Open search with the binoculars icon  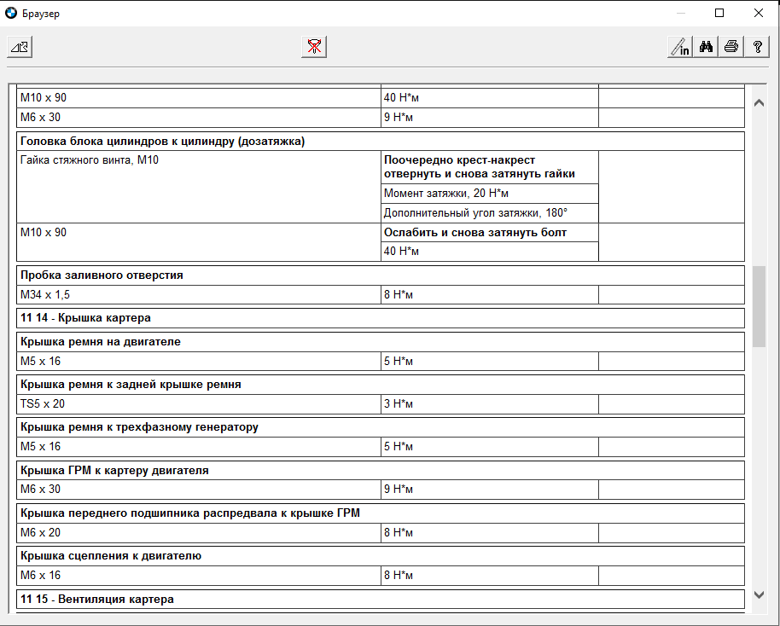pyautogui.click(x=706, y=47)
